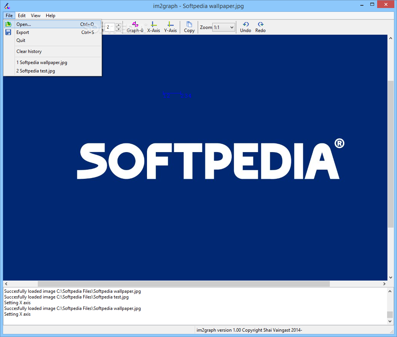Open the Zoom 1:1 combo box
The width and height of the screenshot is (397, 337).
click(x=224, y=27)
